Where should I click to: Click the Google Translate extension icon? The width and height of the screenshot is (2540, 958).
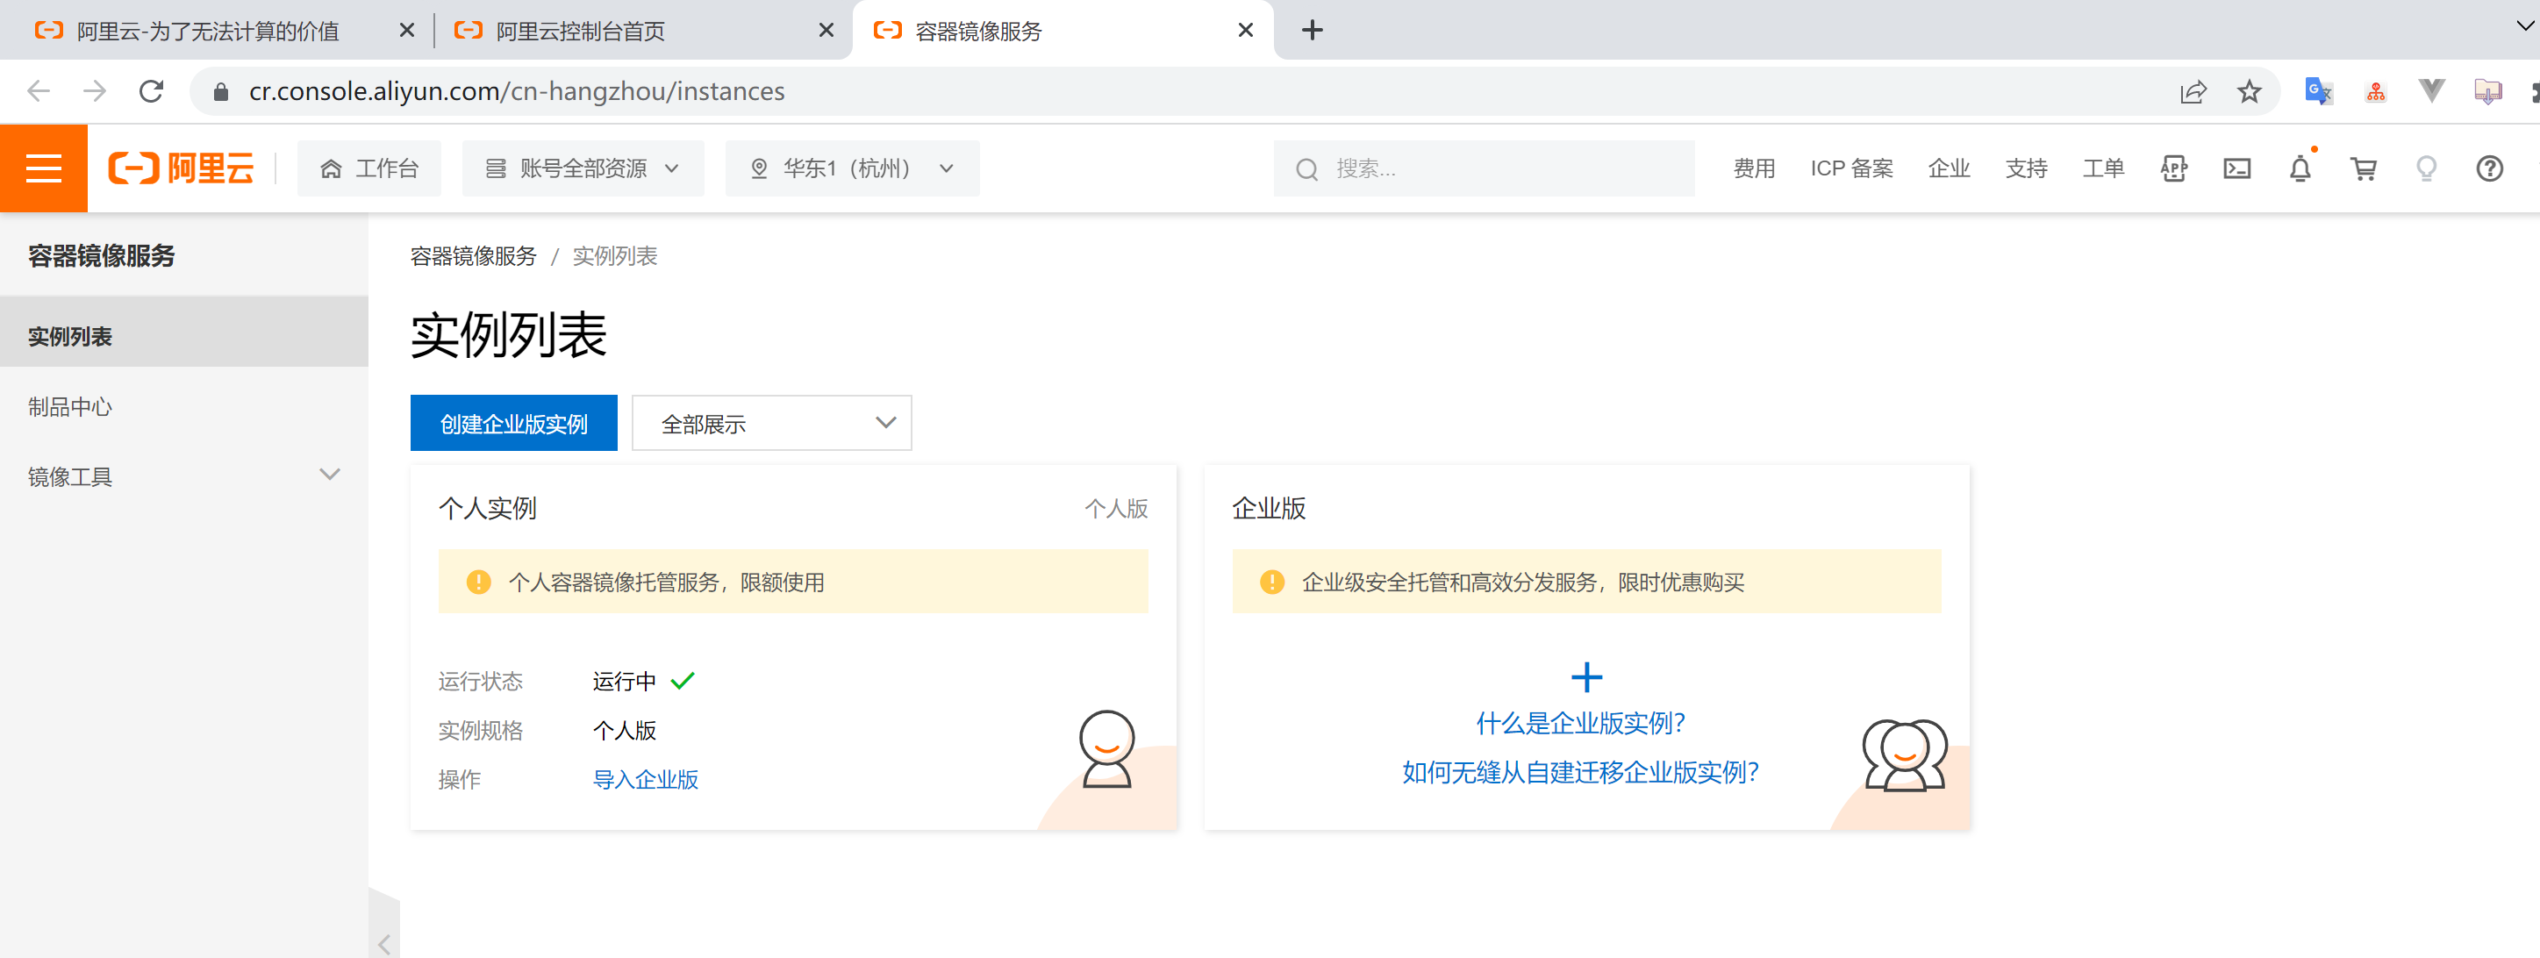pos(2317,91)
